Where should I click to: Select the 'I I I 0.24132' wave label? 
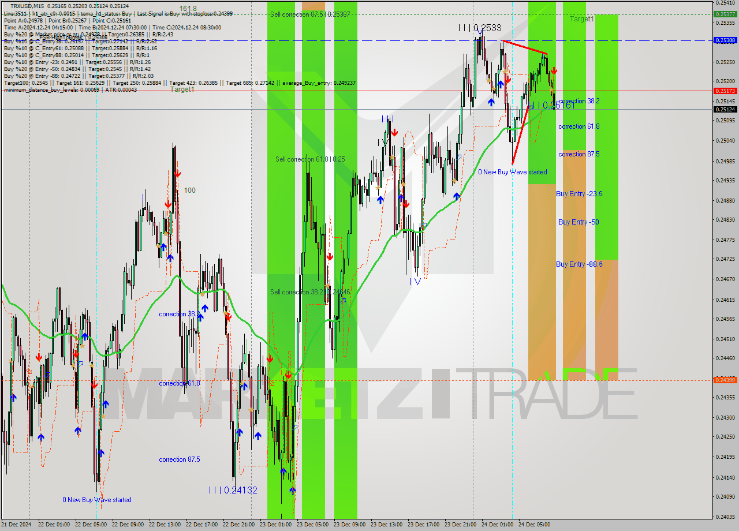[x=233, y=490]
